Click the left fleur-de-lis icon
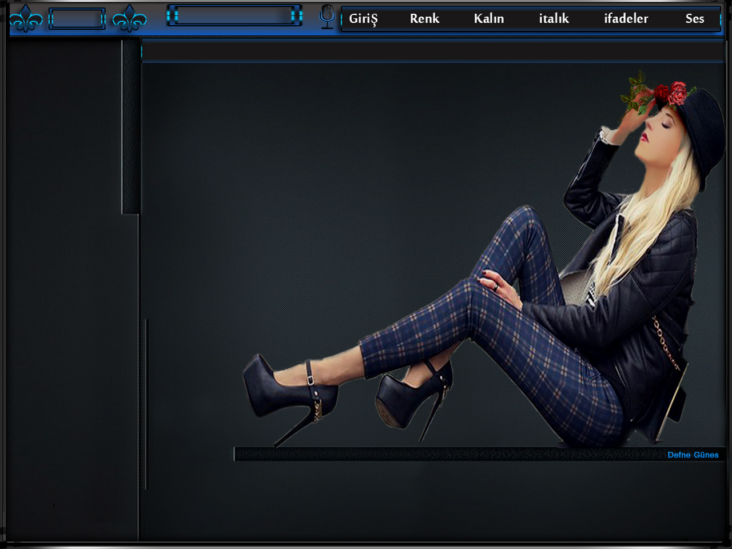 (x=26, y=19)
